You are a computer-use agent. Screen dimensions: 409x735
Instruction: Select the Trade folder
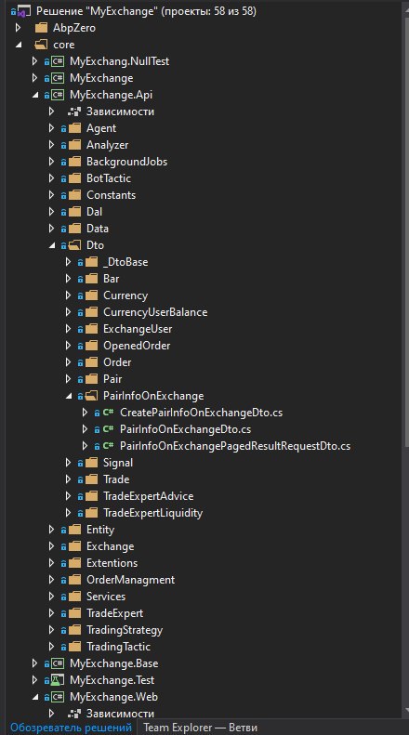click(x=116, y=479)
